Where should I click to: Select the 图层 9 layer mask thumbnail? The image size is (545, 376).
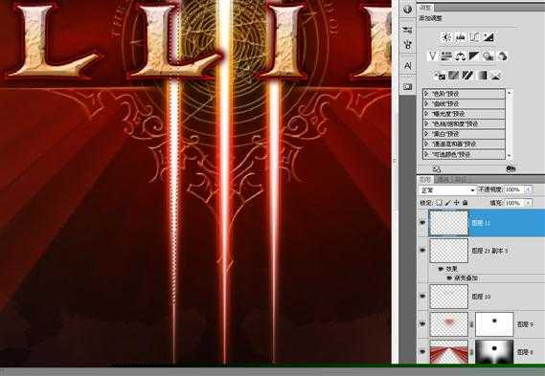(494, 324)
